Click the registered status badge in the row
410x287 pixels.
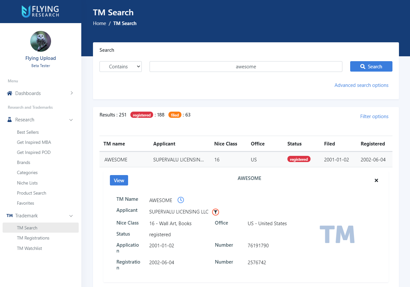[299, 159]
